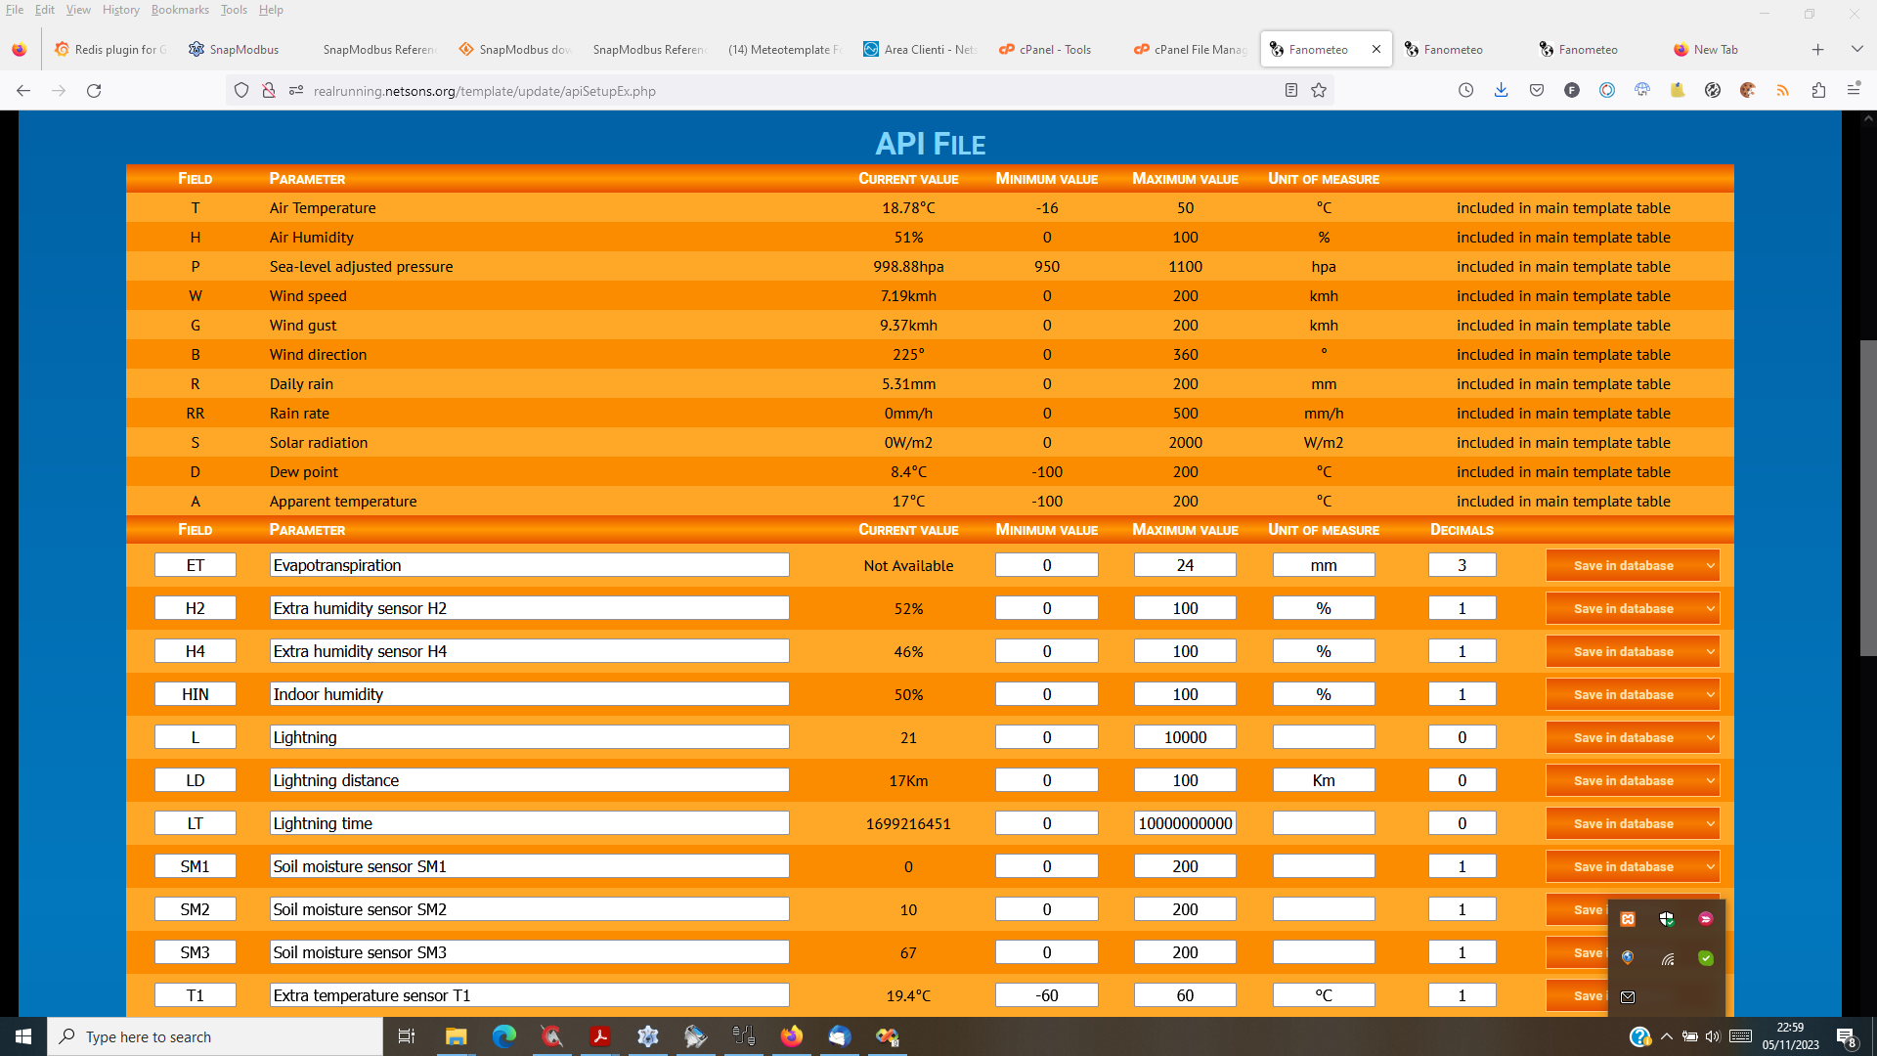
Task: Click the shield tracking protection icon
Action: coord(241,91)
